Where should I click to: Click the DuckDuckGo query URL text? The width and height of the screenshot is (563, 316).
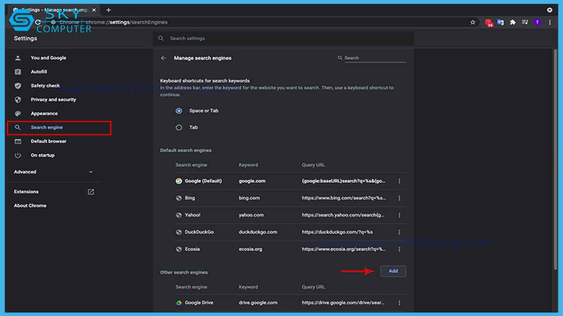coord(337,232)
